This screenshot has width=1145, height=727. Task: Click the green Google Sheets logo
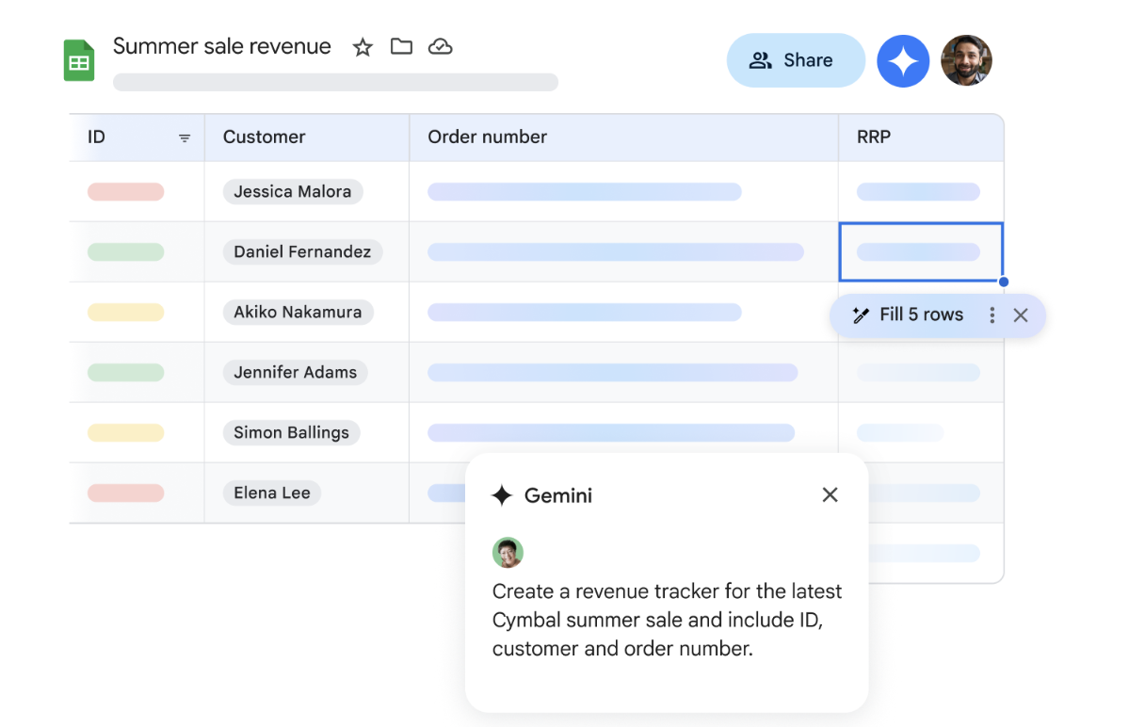click(79, 60)
